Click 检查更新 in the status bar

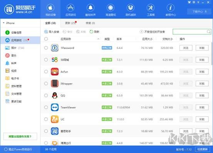point(203,149)
